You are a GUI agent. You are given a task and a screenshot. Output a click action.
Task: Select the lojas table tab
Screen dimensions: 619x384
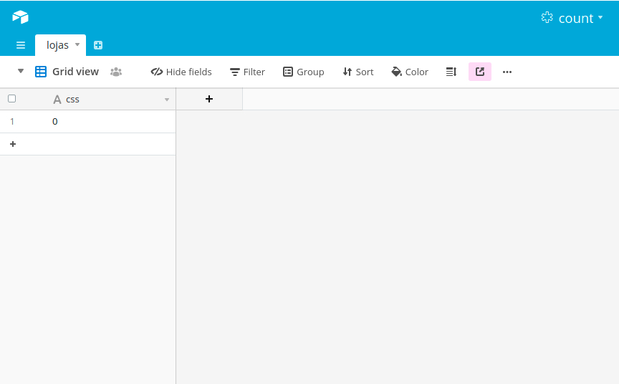57,45
